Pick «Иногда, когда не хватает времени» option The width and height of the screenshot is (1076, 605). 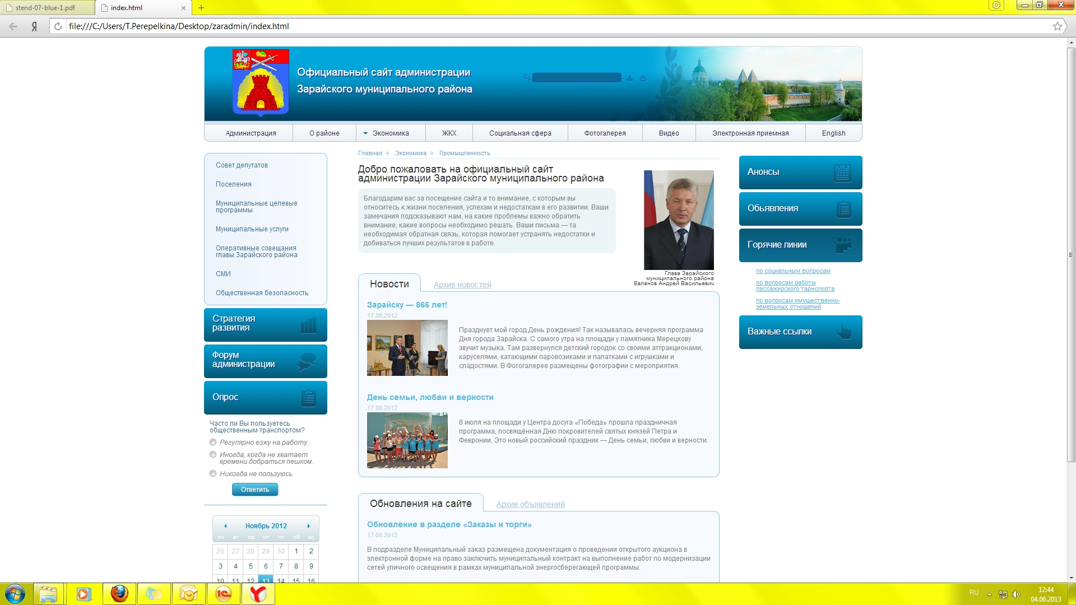[213, 454]
